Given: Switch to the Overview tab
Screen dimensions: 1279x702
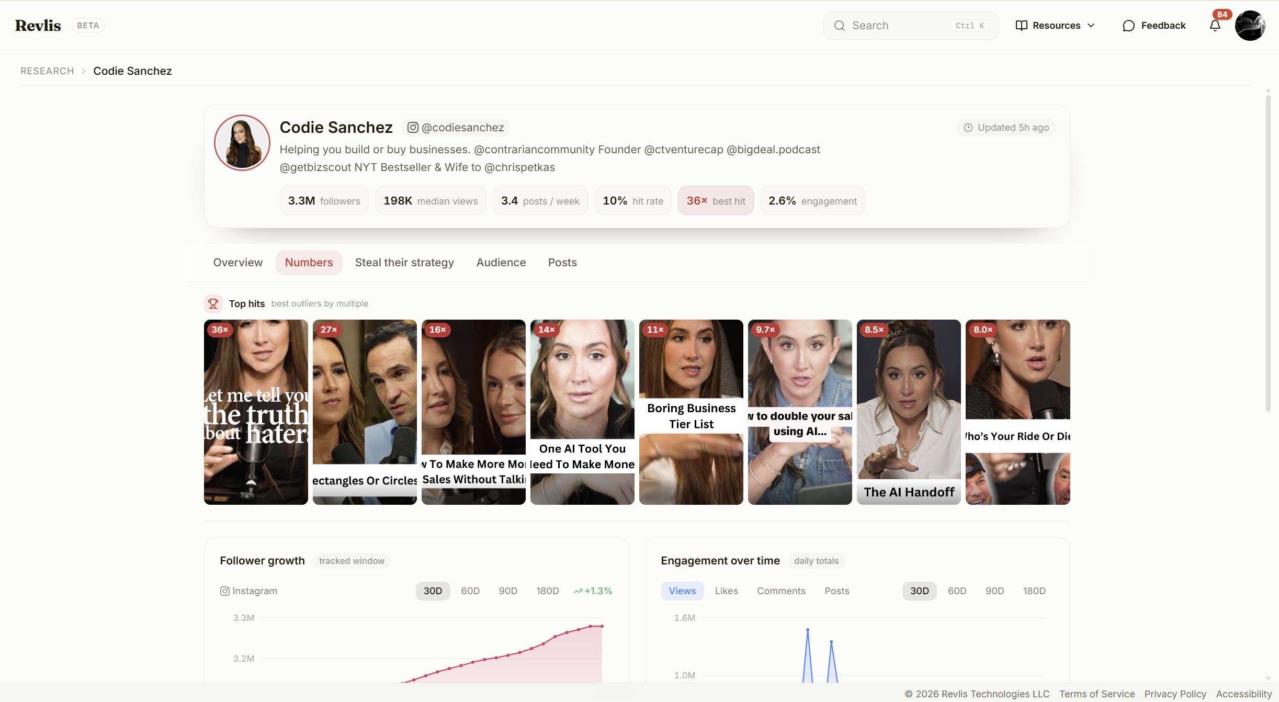Looking at the screenshot, I should 237,263.
